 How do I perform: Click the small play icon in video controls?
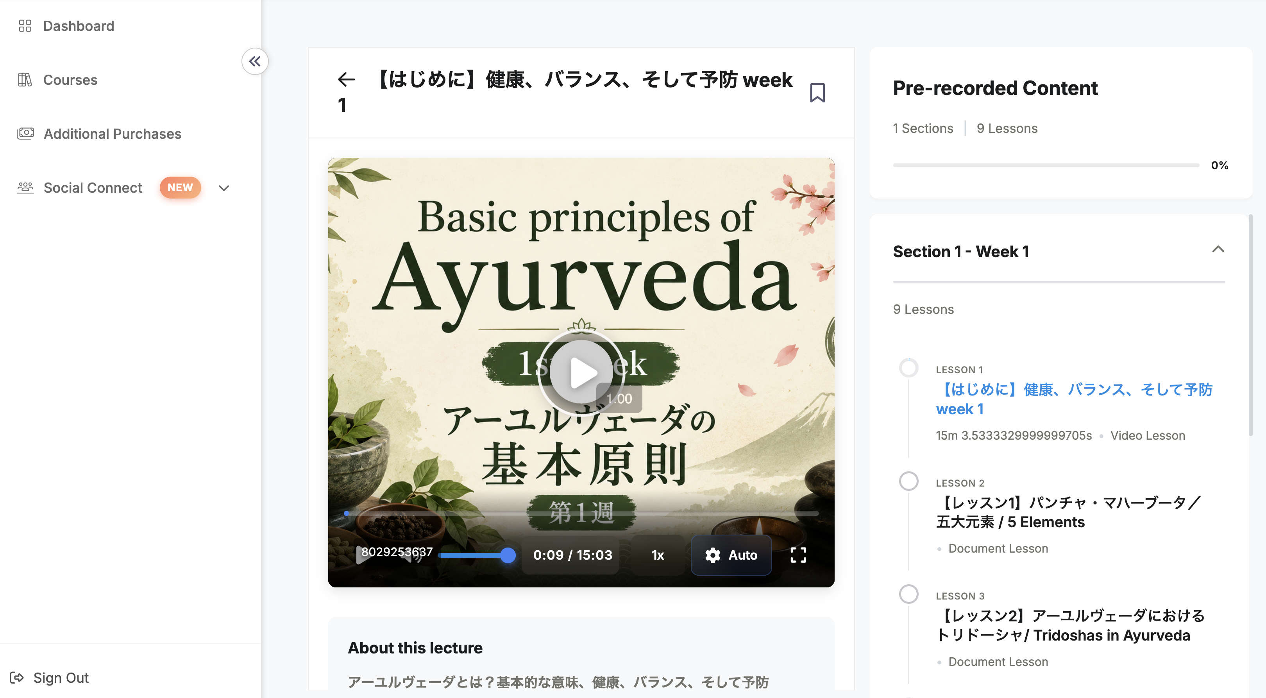click(364, 555)
